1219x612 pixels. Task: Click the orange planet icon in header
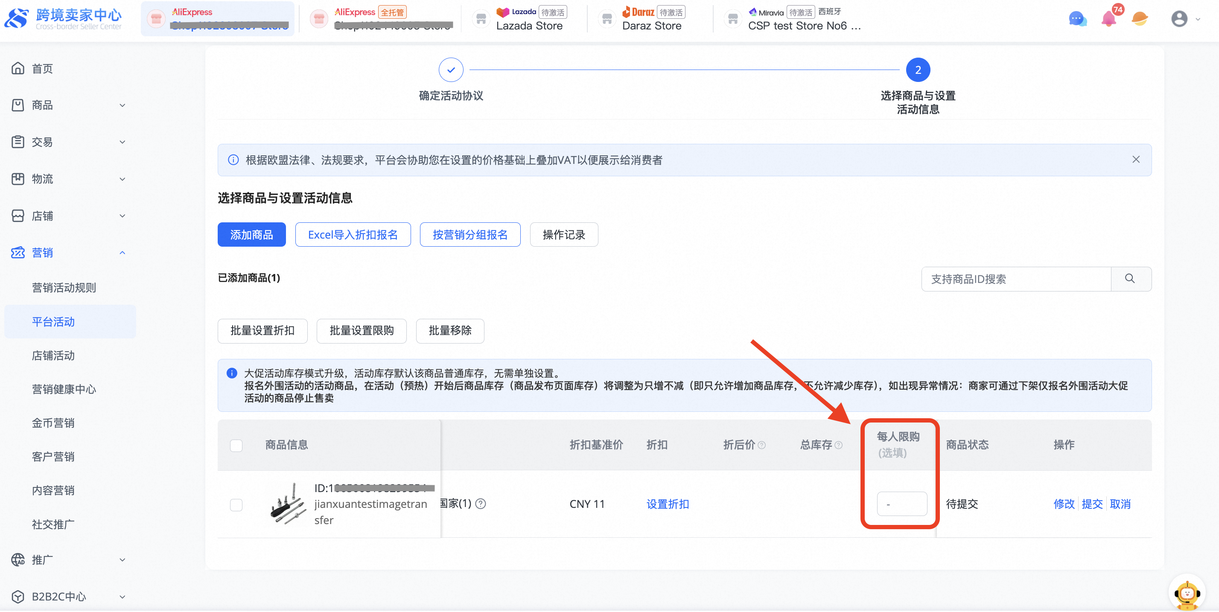(1140, 19)
